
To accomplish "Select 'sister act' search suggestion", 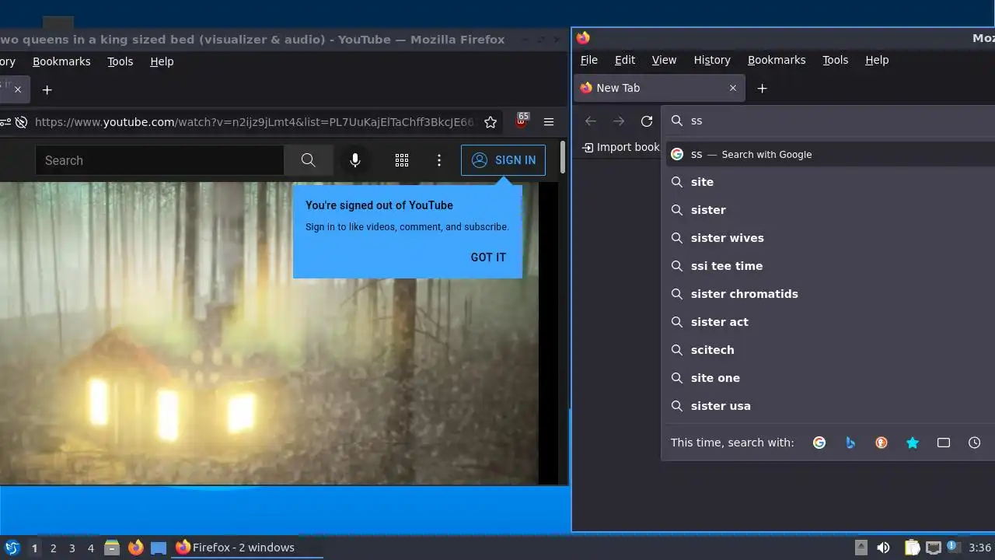I will tap(830, 322).
